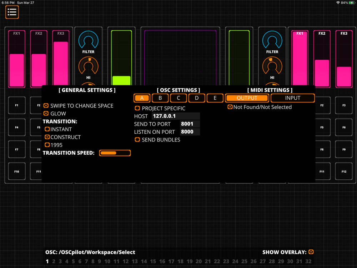Image resolution: width=357 pixels, height=268 pixels.
Task: Open the hamburger list menu icon
Action: coord(12,12)
